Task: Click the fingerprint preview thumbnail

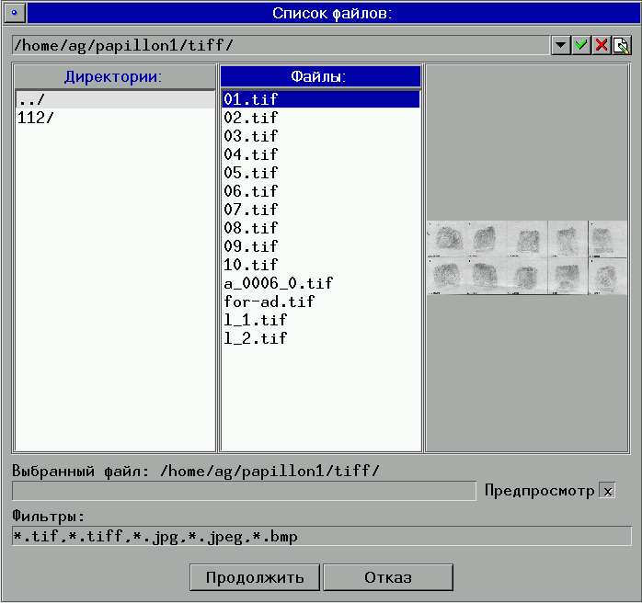Action: coord(527,257)
